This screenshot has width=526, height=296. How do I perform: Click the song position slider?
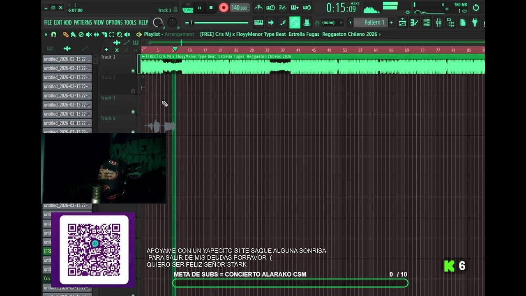pyautogui.click(x=217, y=23)
